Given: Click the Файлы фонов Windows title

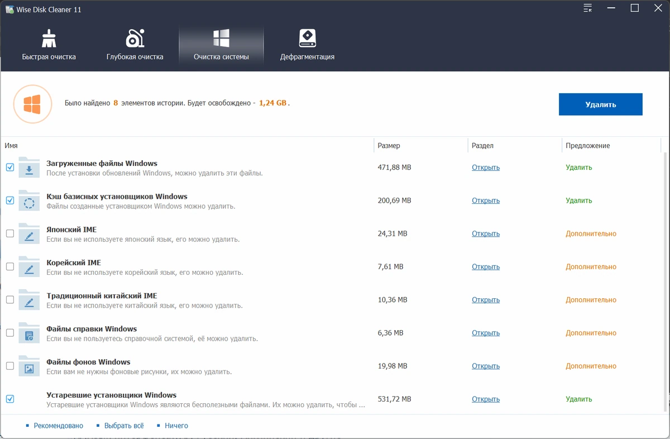Looking at the screenshot, I should (x=88, y=362).
